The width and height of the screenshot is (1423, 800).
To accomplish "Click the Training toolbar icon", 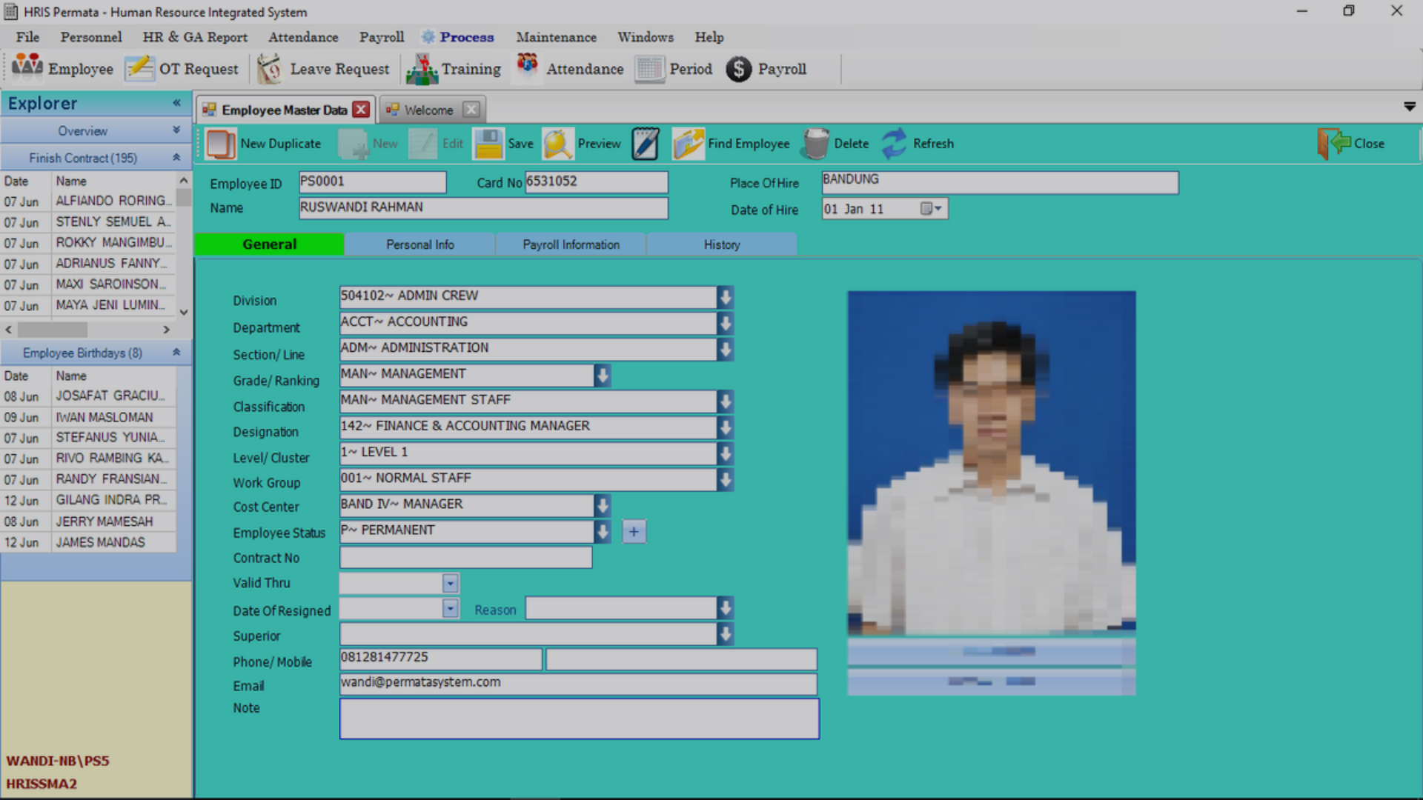I will (x=422, y=69).
